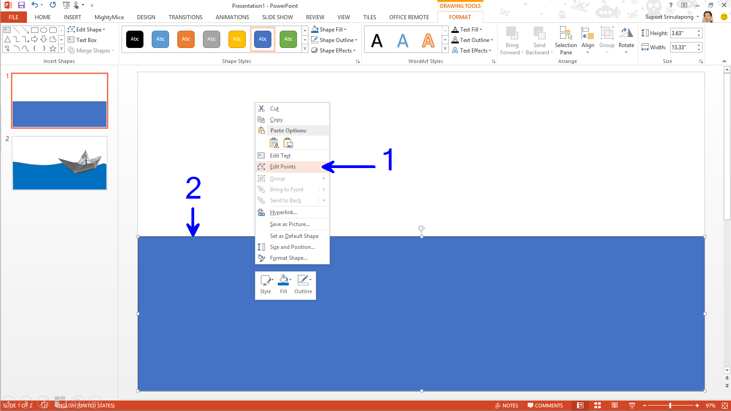Click the Undo arrow icon
731x411 pixels.
coord(35,5)
